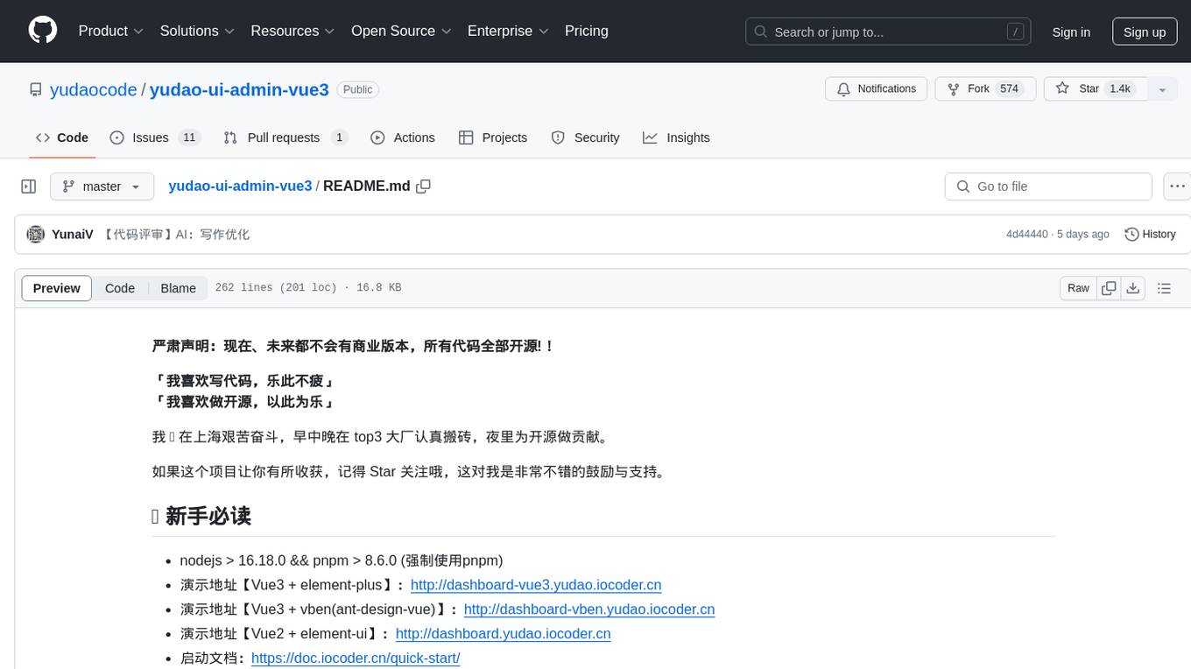Copy the README.md file path

(x=424, y=186)
